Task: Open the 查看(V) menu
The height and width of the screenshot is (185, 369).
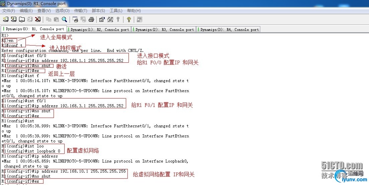Action: click(44, 11)
